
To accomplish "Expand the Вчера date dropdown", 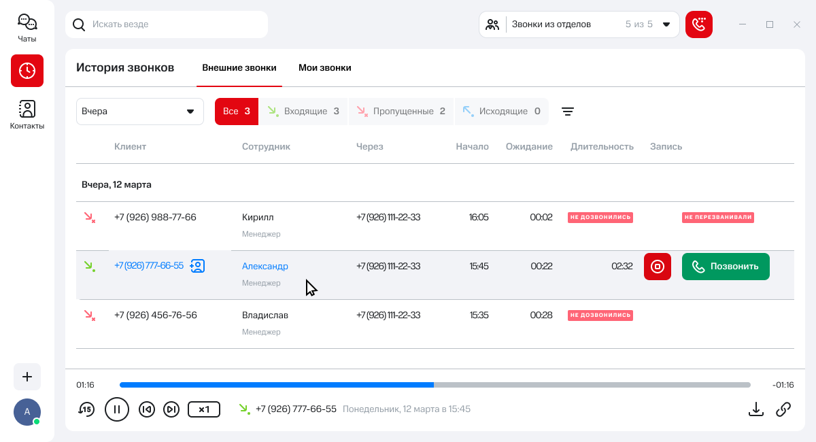I will pyautogui.click(x=140, y=112).
